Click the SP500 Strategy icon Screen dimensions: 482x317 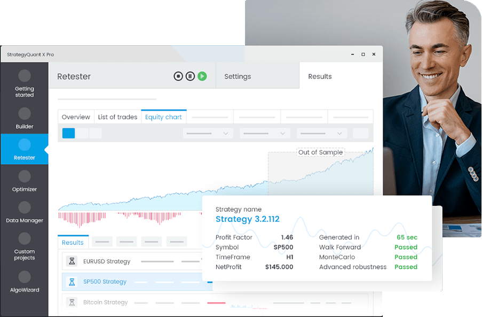click(x=72, y=282)
